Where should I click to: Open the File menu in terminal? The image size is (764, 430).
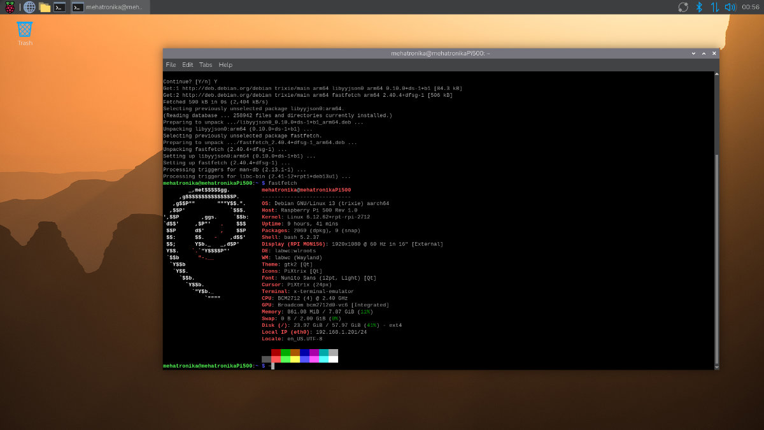pos(171,65)
